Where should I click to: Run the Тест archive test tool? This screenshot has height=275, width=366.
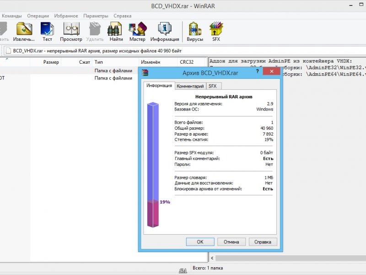point(47,32)
